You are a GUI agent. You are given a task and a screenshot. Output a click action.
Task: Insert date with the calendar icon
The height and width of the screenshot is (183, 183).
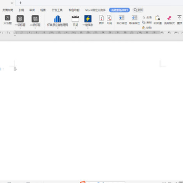[x=75, y=19]
